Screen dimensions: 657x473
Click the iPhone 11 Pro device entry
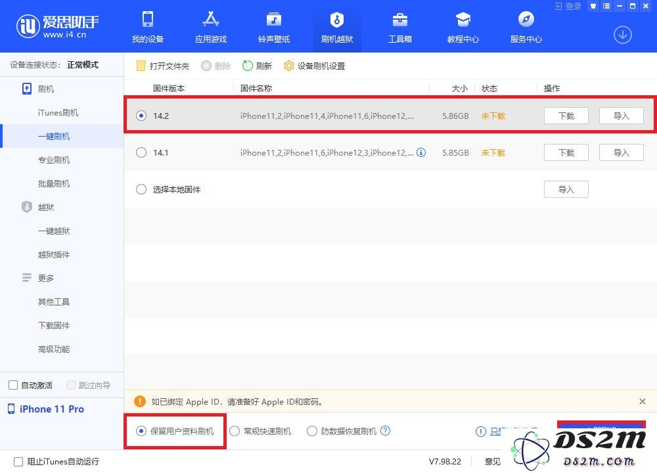pos(46,409)
